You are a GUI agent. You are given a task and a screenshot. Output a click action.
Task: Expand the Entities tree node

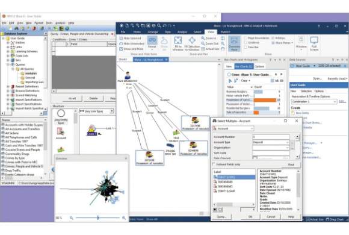8,43
